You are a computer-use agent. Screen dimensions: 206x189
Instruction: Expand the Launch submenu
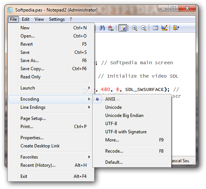pyautogui.click(x=51, y=88)
